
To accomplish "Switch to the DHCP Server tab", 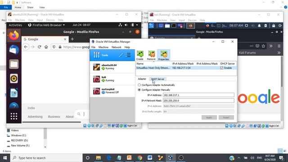I will tap(157, 79).
